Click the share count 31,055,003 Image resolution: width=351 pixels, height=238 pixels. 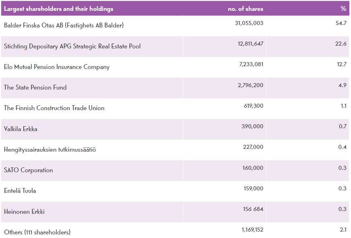tap(249, 23)
